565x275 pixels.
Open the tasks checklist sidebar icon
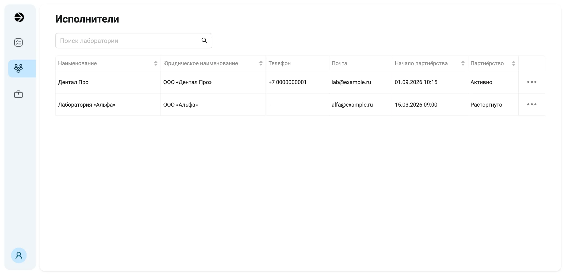(18, 42)
